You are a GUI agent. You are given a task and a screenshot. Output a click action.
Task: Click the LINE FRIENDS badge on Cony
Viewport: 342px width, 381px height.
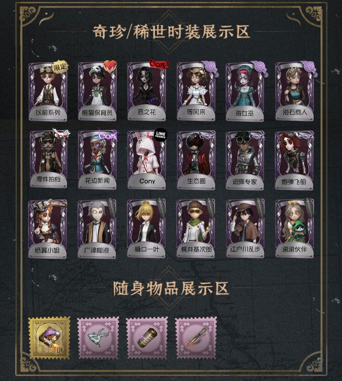(160, 135)
